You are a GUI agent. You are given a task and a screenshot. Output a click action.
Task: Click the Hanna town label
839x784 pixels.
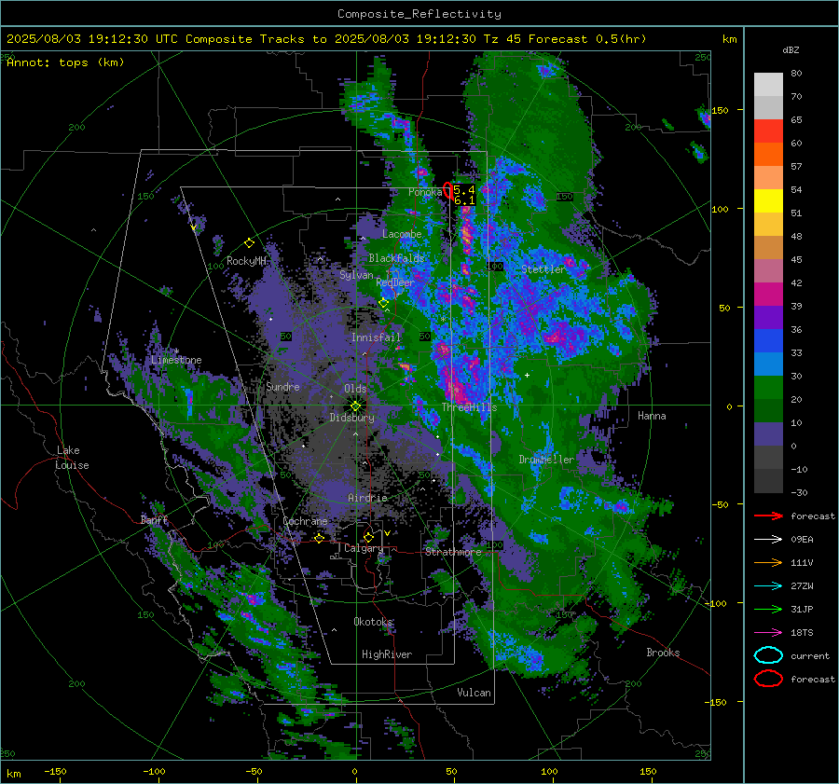pos(652,416)
